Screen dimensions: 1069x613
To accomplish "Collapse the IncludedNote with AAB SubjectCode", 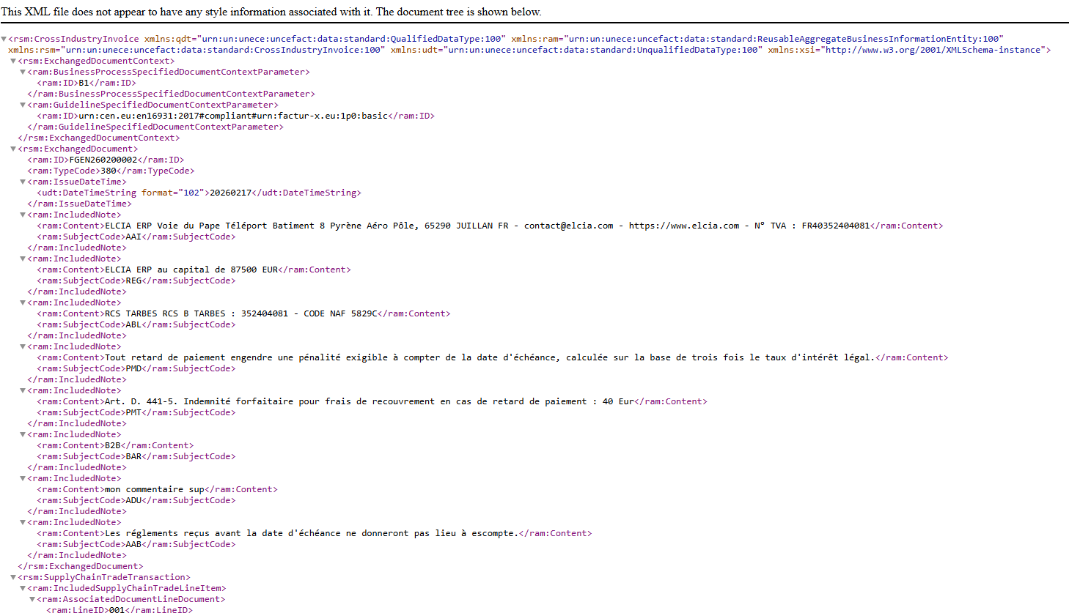I will point(23,521).
